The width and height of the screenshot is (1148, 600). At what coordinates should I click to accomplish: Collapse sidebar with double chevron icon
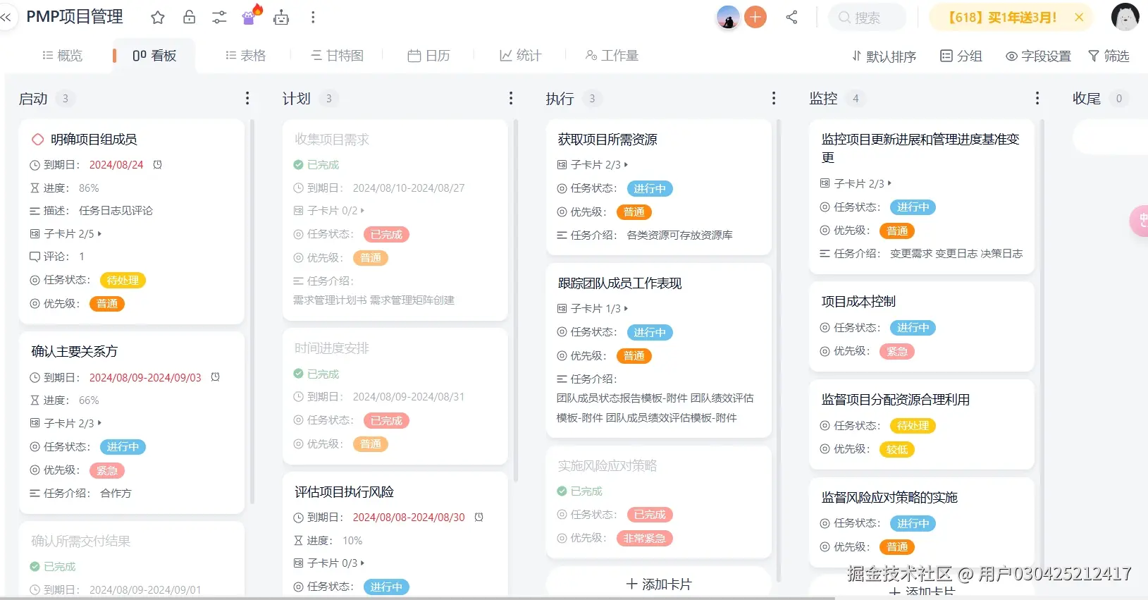click(x=6, y=18)
